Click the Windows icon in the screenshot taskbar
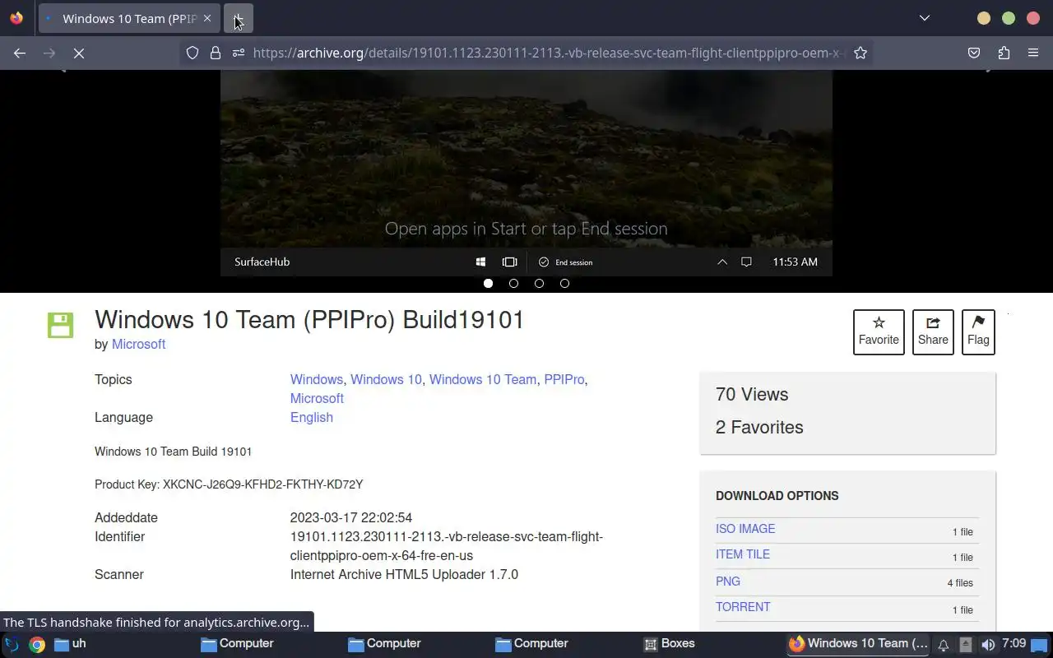Viewport: 1053px width, 658px height. [x=480, y=262]
